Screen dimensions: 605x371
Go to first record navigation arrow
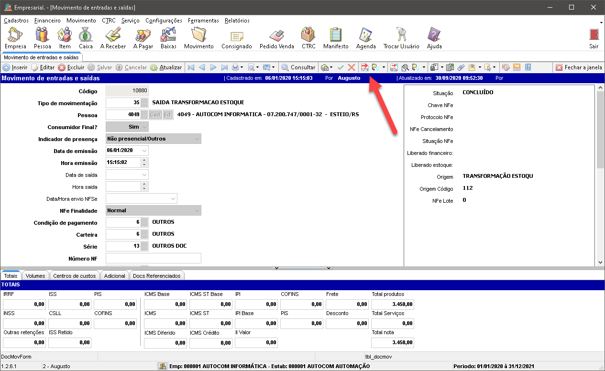coord(191,67)
